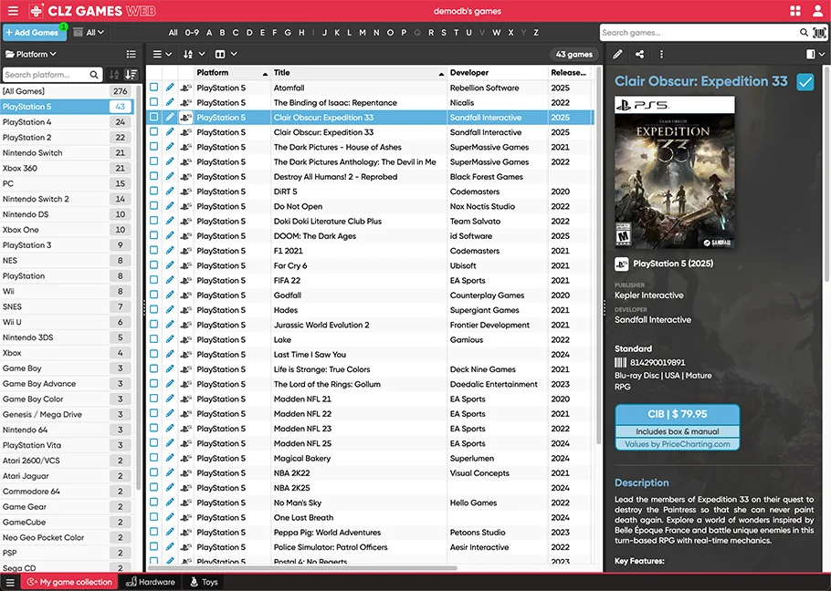Check the Jurassic World Evolution 2 checkbox
The image size is (831, 591).
(153, 324)
